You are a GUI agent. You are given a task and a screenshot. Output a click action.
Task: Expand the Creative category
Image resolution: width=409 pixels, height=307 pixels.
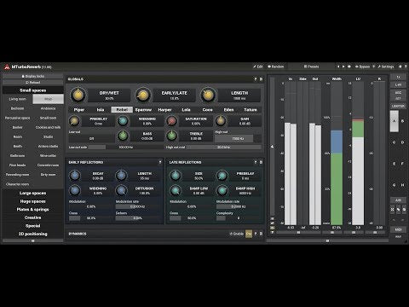[33, 217]
